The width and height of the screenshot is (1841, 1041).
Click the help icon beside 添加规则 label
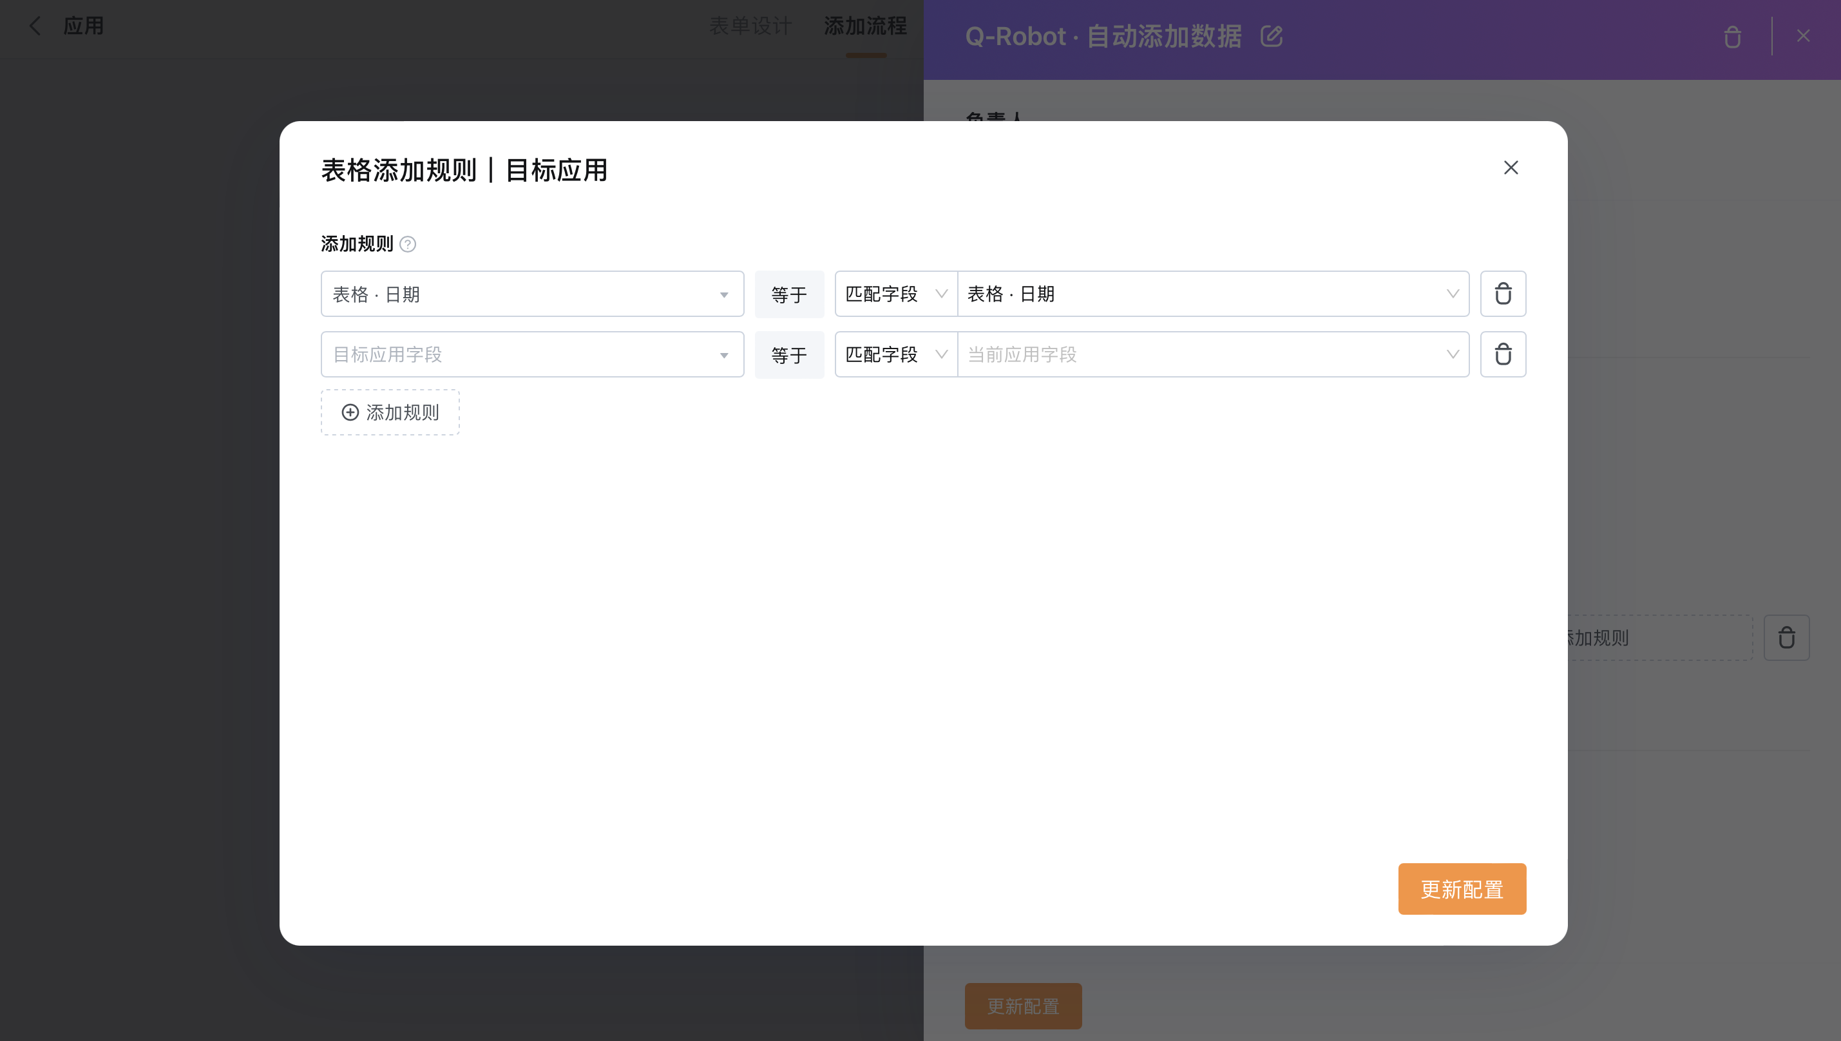[x=408, y=245]
